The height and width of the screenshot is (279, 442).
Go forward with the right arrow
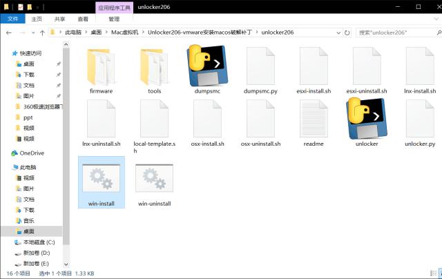[23, 32]
